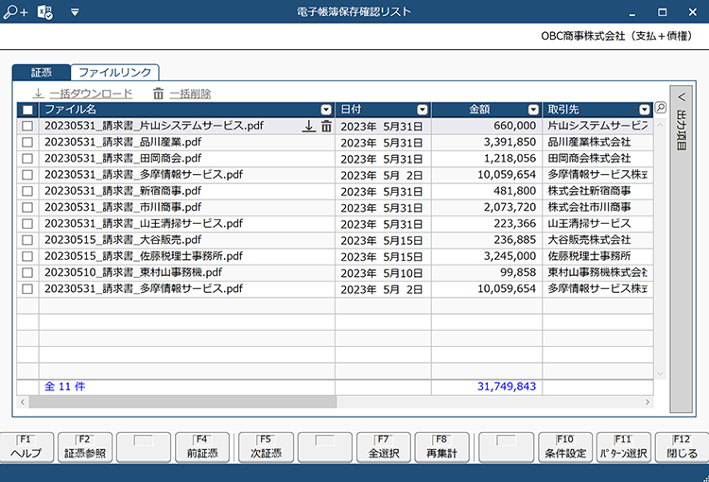Click the date cell 2023年 5月10日
This screenshot has width=709, height=482.
click(382, 273)
